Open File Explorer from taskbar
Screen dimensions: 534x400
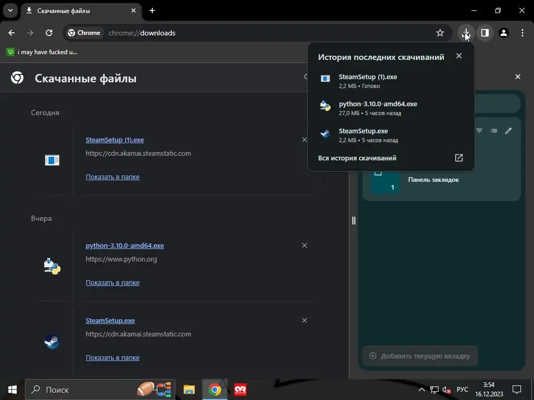click(189, 390)
